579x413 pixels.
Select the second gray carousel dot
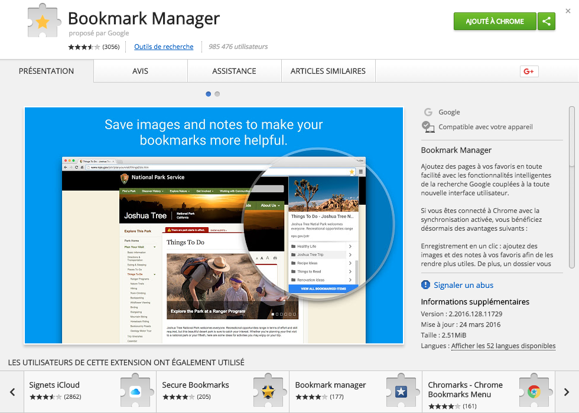[217, 94]
